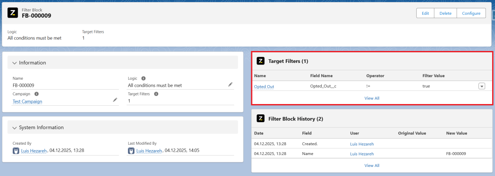The image size is (495, 176).
Task: Open Target Filters (1) related list title
Action: (288, 61)
